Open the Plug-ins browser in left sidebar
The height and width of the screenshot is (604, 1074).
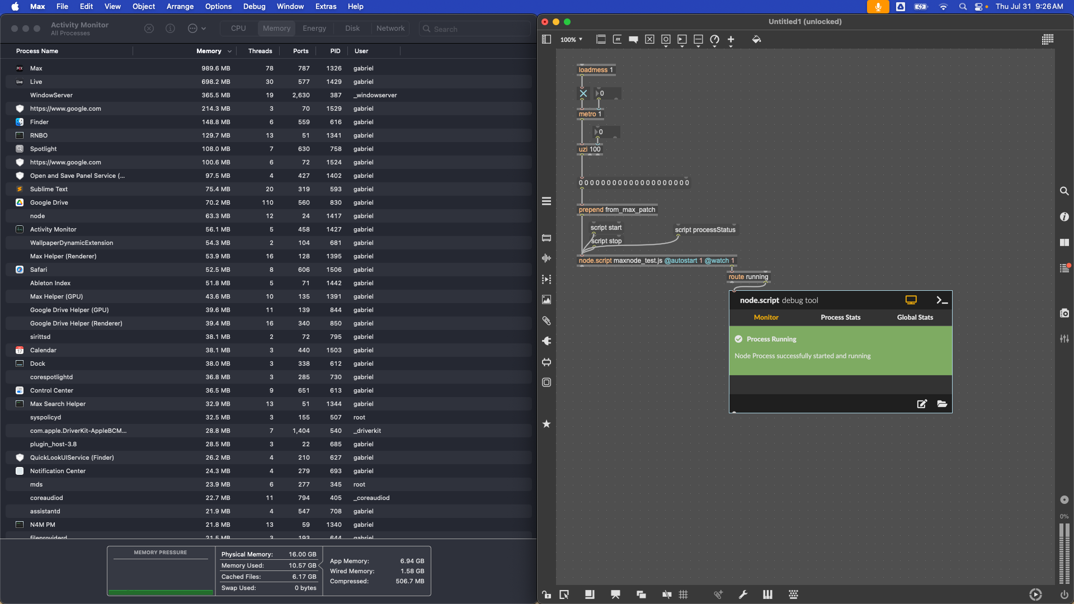547,341
